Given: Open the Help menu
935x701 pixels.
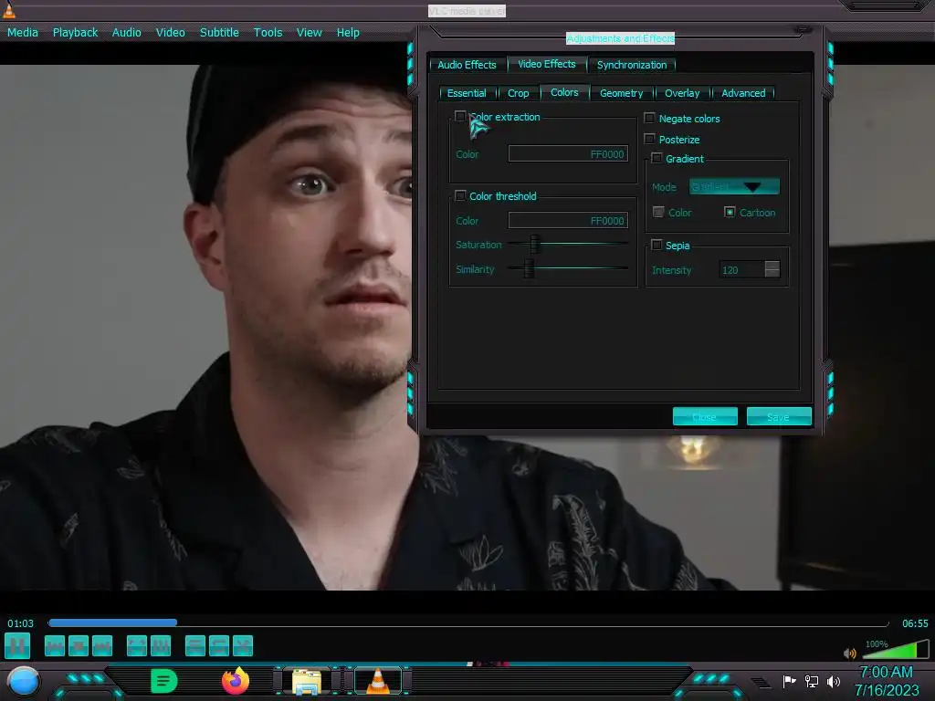Looking at the screenshot, I should [x=348, y=32].
